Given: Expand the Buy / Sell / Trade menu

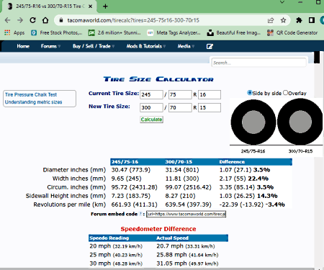Looking at the screenshot, I should click(x=94, y=46).
